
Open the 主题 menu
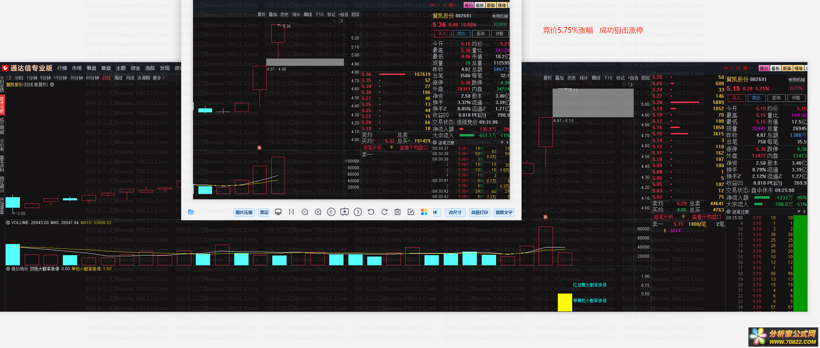pos(121,68)
